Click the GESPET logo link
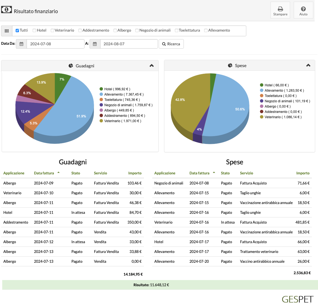This screenshot has width=318, height=308. click(297, 299)
